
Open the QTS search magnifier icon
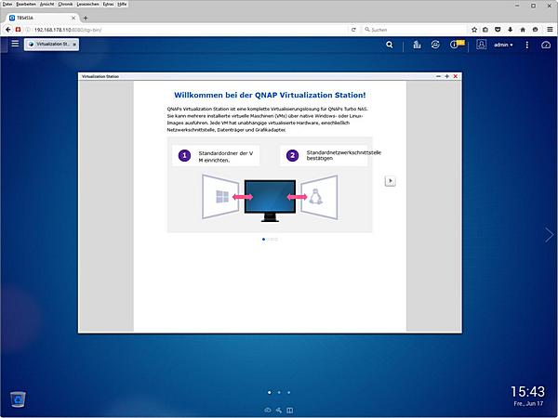(390, 45)
